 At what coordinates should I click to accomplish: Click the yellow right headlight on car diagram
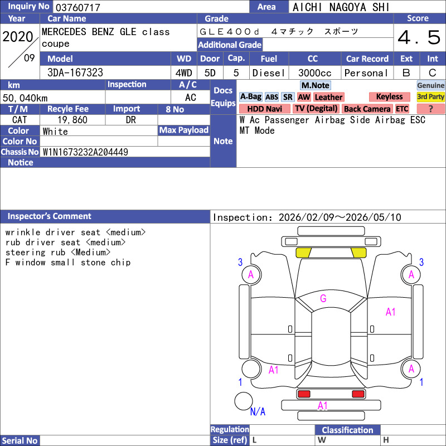[358, 253]
